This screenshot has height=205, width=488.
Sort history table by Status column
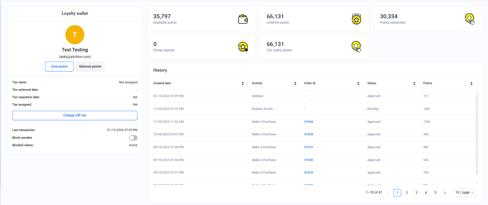click(414, 83)
